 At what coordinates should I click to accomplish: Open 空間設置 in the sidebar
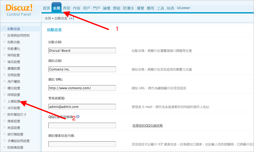[14, 75]
